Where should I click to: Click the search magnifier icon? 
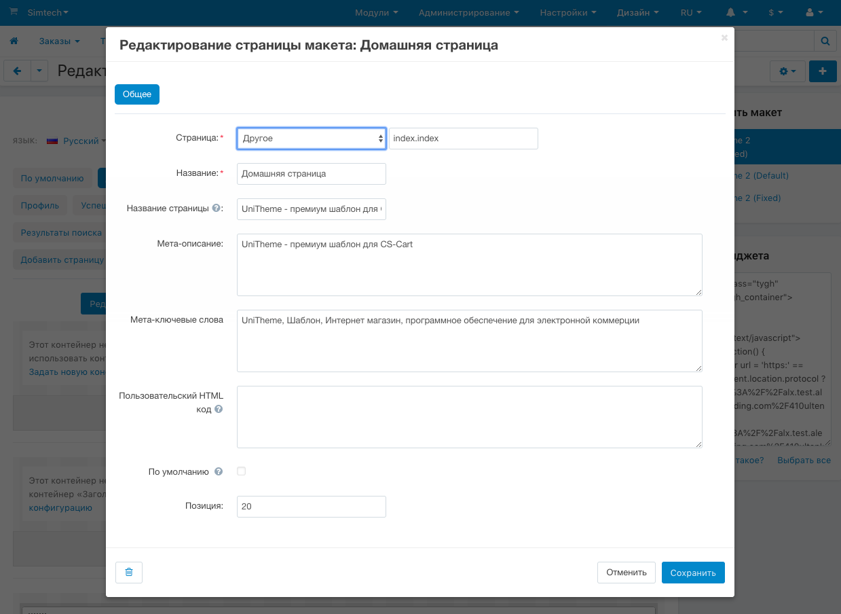tap(825, 41)
